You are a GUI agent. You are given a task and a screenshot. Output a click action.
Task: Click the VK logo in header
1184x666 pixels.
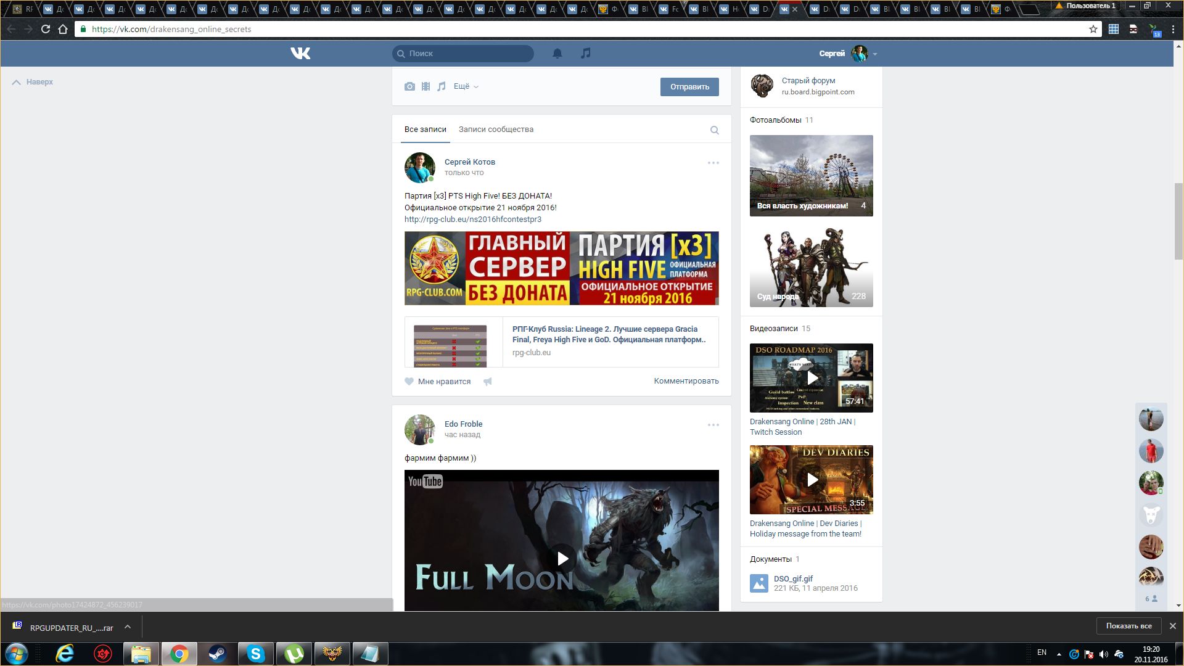(x=300, y=54)
